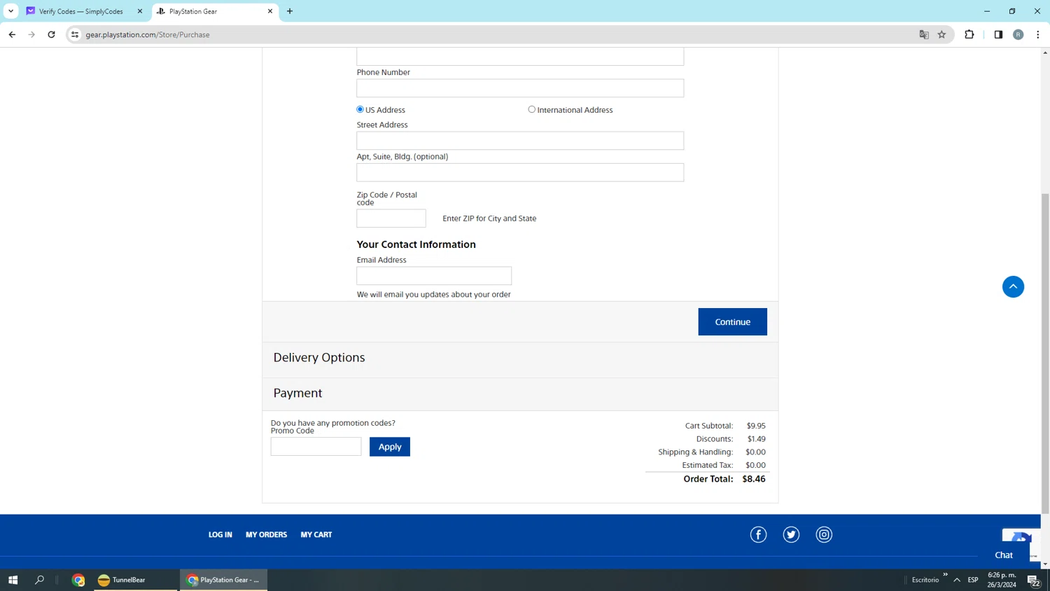Reload the page with the refresh icon

(51, 34)
